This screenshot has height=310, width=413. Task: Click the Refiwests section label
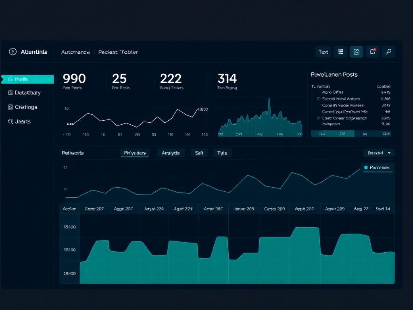pos(73,153)
